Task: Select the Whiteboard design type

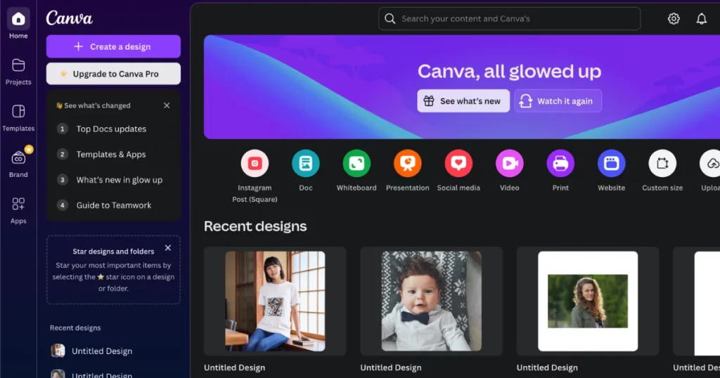Action: click(356, 171)
